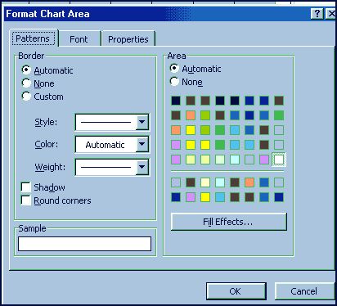Set Area fill to None
The image size is (337, 306).
tap(174, 81)
